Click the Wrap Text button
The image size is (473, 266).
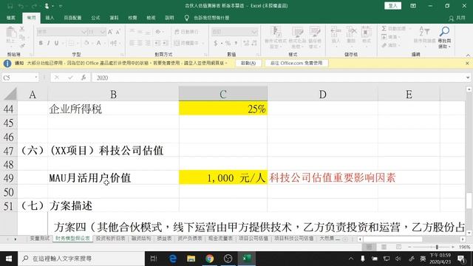click(x=186, y=32)
